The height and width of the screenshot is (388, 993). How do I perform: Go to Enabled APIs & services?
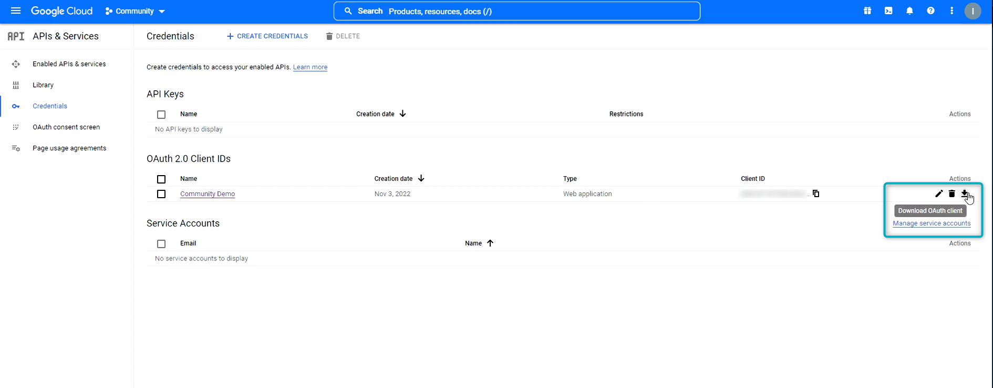coord(69,64)
